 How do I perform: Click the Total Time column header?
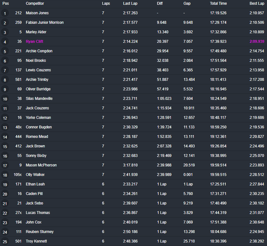[x=218, y=3]
